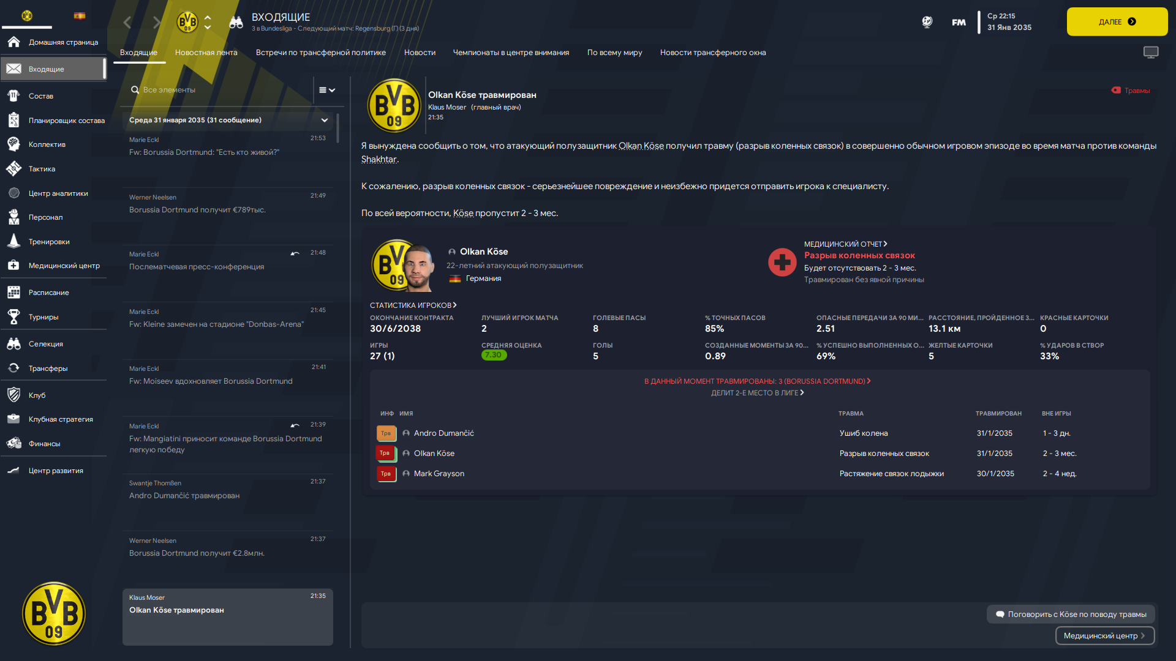Open the Тактика sidebar icon
The width and height of the screenshot is (1176, 661).
click(13, 168)
